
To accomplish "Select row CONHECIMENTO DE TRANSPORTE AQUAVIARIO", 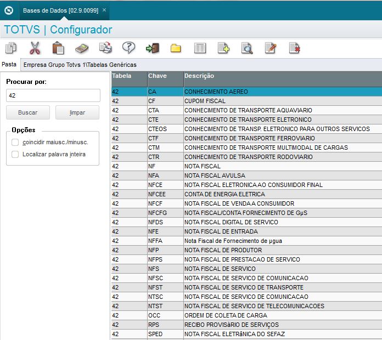I will (x=246, y=110).
